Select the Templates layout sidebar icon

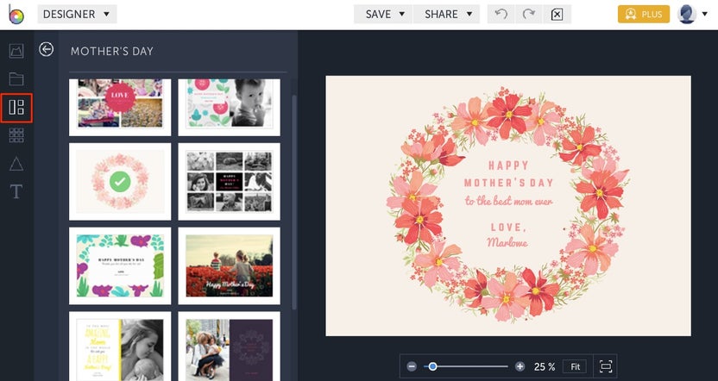point(16,108)
